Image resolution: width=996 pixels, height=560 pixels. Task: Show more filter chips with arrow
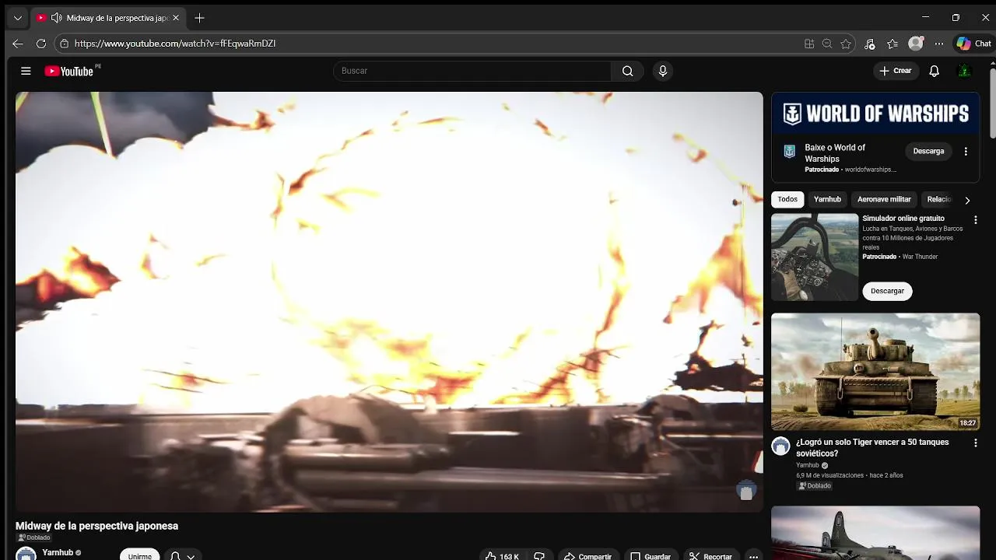[967, 200]
